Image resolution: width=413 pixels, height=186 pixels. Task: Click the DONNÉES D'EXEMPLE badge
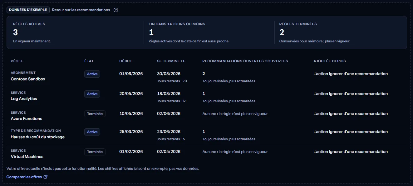click(x=28, y=10)
